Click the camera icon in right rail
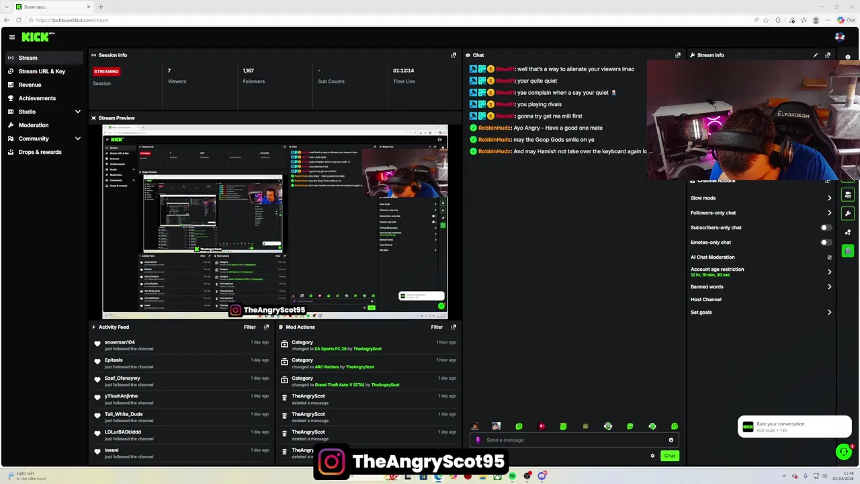 pos(848,195)
